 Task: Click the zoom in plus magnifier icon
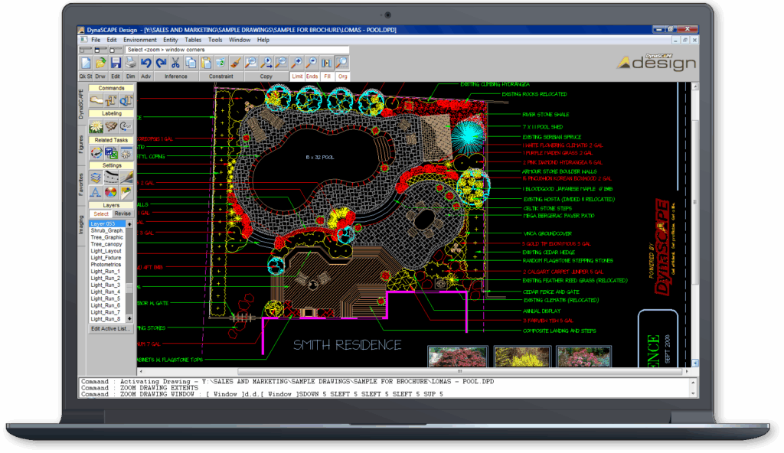tap(296, 63)
